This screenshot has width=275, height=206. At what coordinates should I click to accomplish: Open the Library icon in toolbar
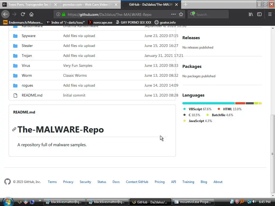pos(251,14)
